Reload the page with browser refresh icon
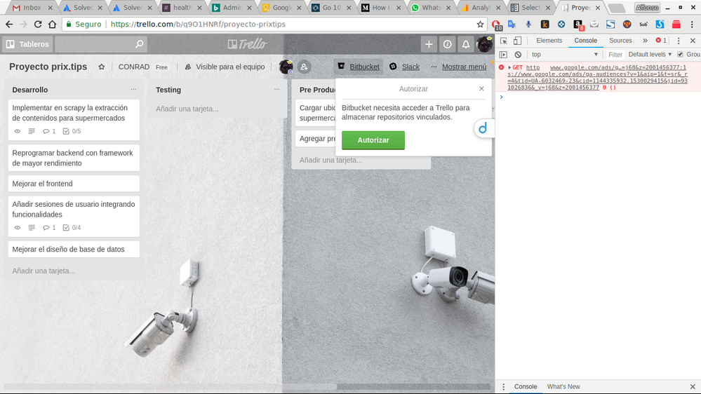 click(38, 24)
